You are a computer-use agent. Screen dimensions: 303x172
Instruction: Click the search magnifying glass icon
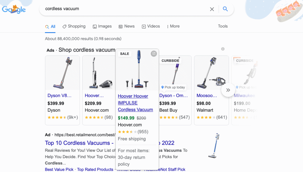[225, 9]
